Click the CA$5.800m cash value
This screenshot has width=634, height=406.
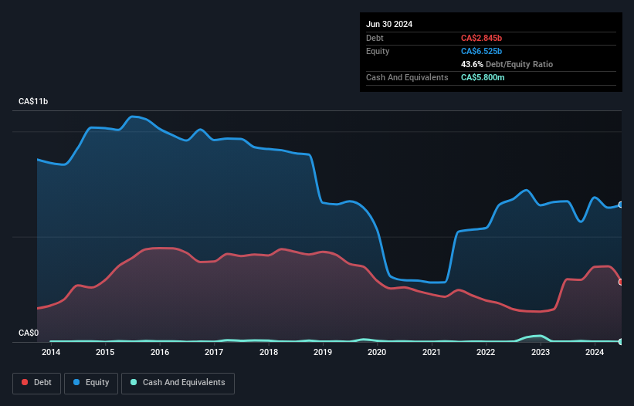tap(483, 77)
